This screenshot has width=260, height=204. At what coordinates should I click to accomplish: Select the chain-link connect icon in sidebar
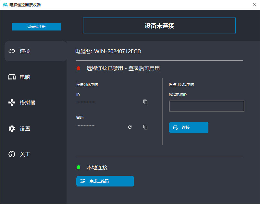coord(12,51)
